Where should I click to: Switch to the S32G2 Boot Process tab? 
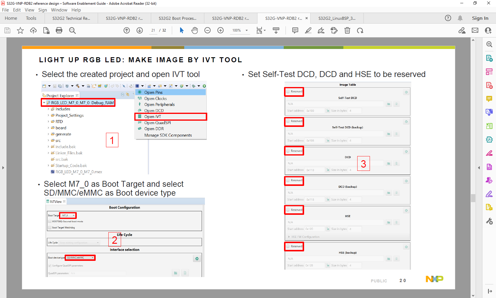coord(177,18)
